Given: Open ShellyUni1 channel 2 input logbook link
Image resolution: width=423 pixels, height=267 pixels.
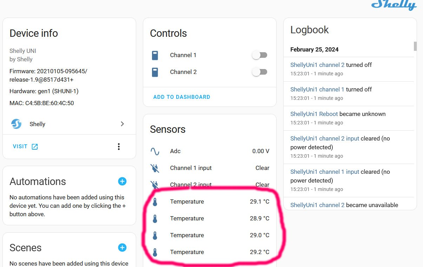Looking at the screenshot, I should pos(324,138).
